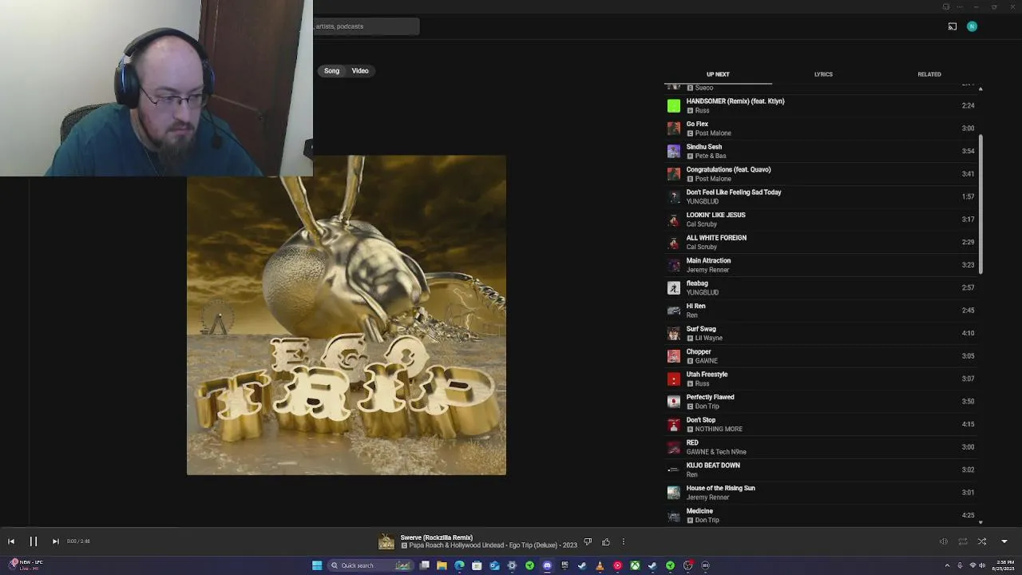The width and height of the screenshot is (1022, 575).
Task: Click the search artists, podcasts field
Action: [366, 26]
